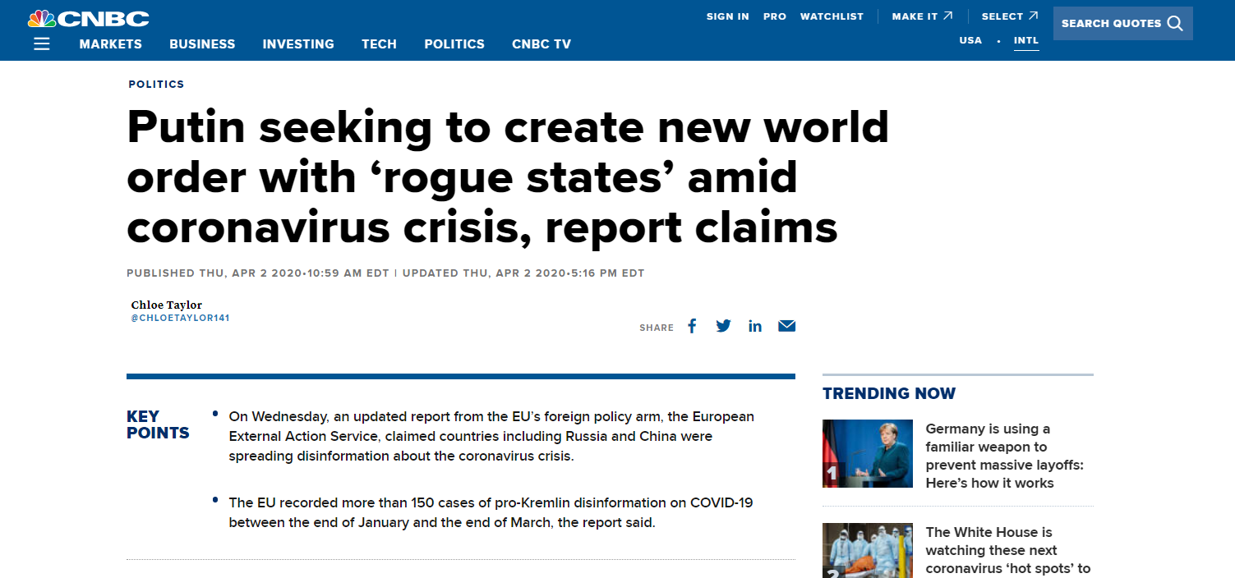Open author handle @CHLOETAYLOR141

180,318
